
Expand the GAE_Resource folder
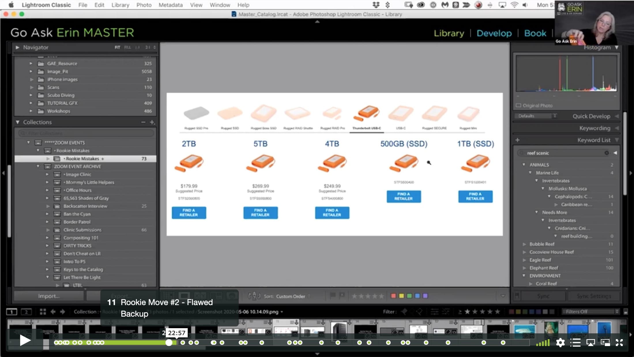click(x=31, y=63)
